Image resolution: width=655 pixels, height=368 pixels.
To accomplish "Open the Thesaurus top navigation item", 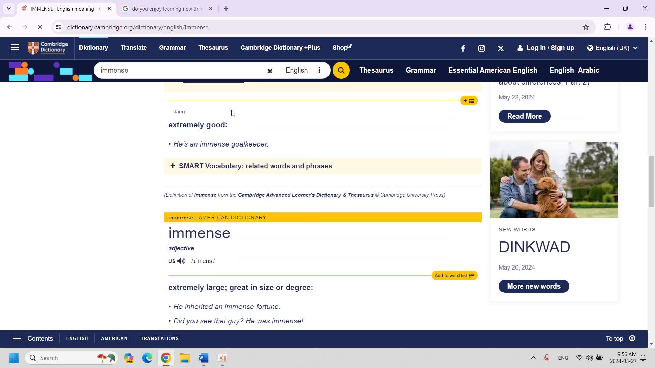I will pyautogui.click(x=213, y=48).
